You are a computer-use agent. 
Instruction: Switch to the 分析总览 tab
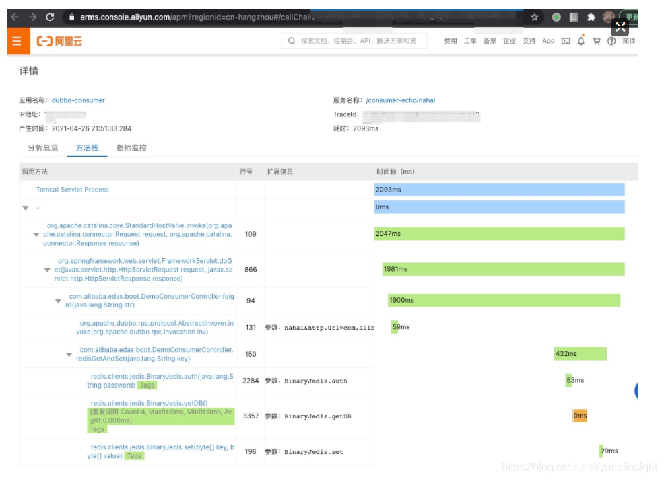pyautogui.click(x=43, y=148)
